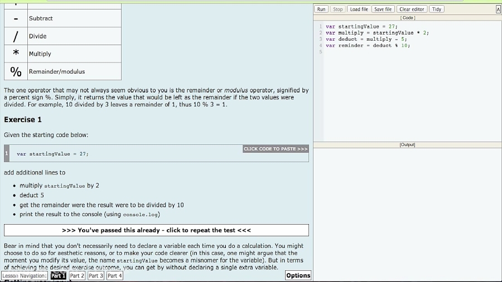Viewport: 502px width, 282px height.
Task: Navigate to lesson Part 4
Action: tap(114, 275)
